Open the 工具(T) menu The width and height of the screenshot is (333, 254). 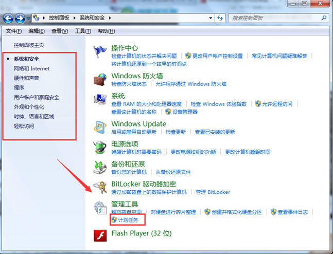point(83,31)
